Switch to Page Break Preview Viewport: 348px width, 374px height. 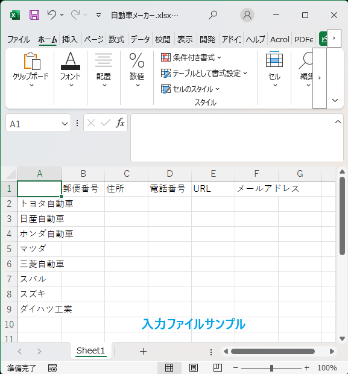[x=218, y=368]
